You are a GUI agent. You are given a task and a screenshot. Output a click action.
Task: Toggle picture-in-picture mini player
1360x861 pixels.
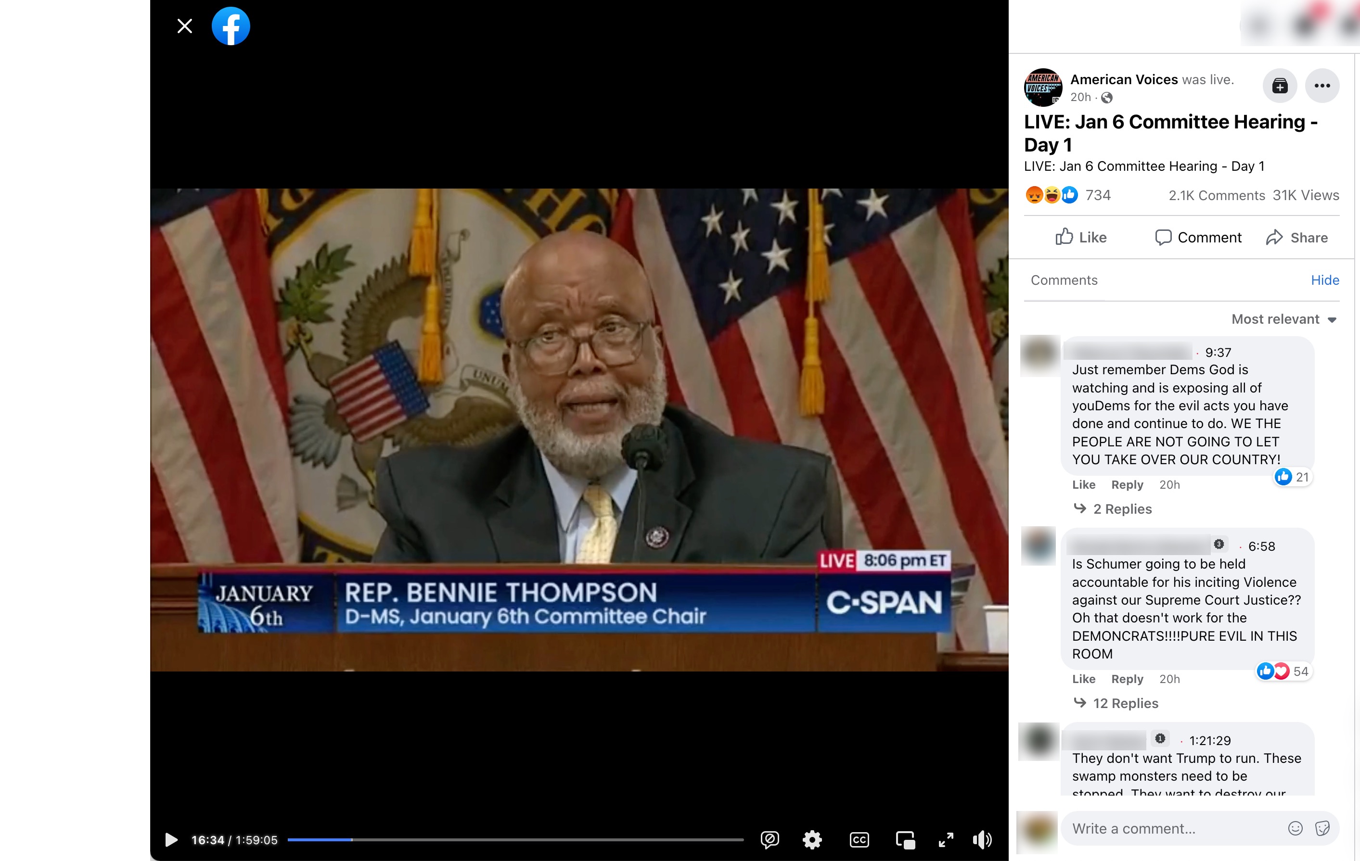(x=905, y=839)
